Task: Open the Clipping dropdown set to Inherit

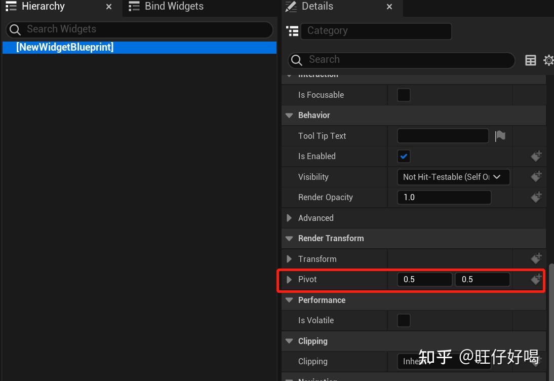Action: pos(444,361)
